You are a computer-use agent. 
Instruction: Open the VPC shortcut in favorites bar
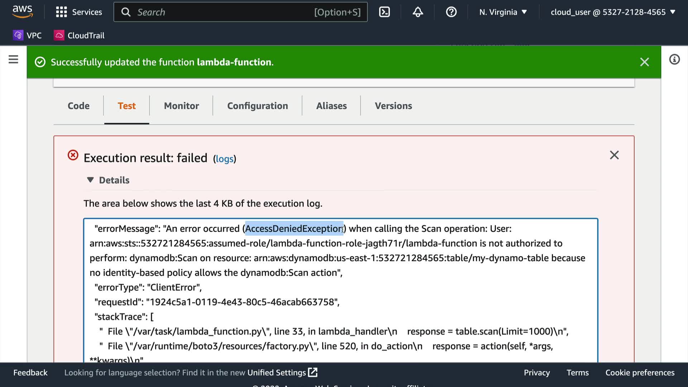[x=27, y=35]
